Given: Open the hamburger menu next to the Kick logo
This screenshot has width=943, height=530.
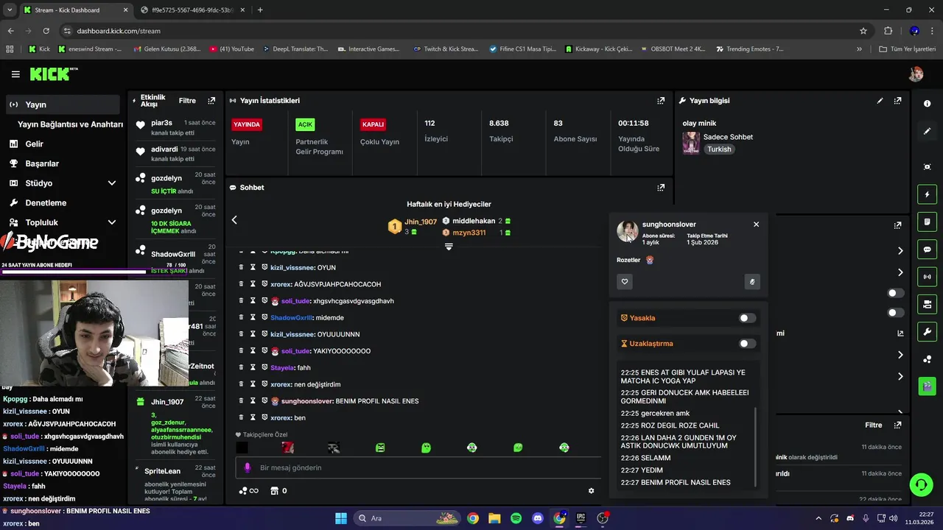Looking at the screenshot, I should pos(15,74).
